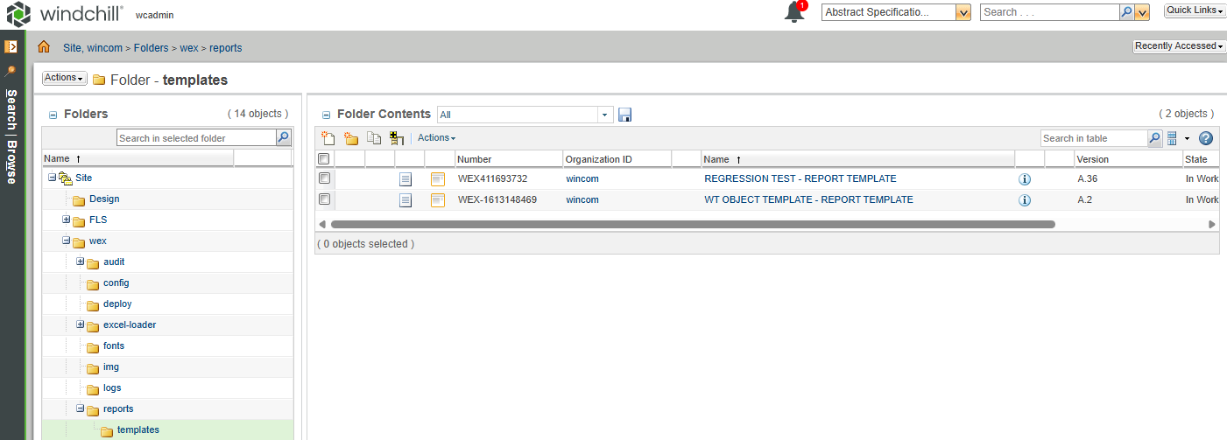Open the table view options grid icon
Viewport: 1227px width, 440px height.
[x=1172, y=138]
